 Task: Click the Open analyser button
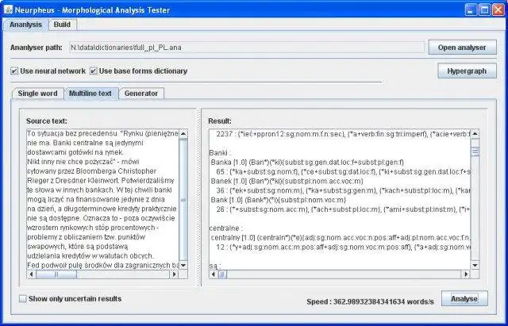(x=462, y=48)
